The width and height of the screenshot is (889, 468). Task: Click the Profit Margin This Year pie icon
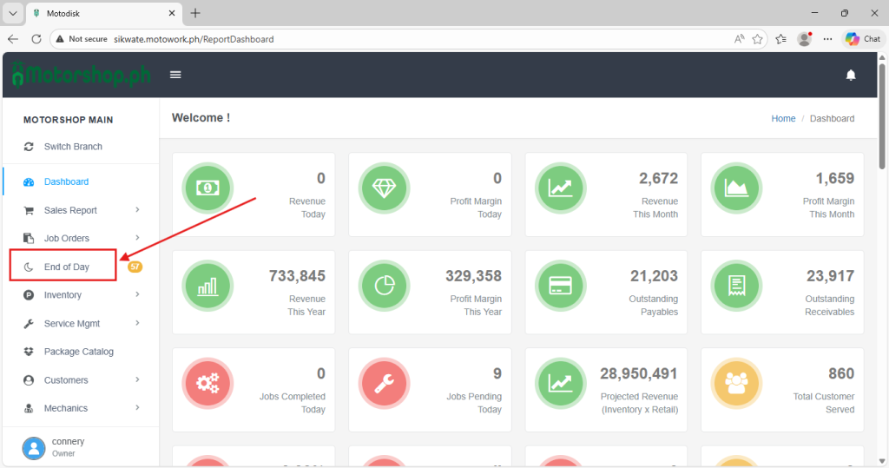[383, 286]
